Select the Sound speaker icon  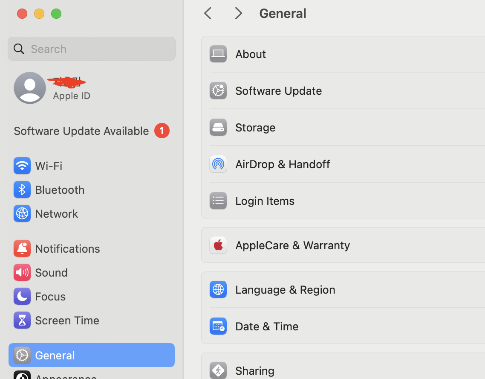click(22, 272)
